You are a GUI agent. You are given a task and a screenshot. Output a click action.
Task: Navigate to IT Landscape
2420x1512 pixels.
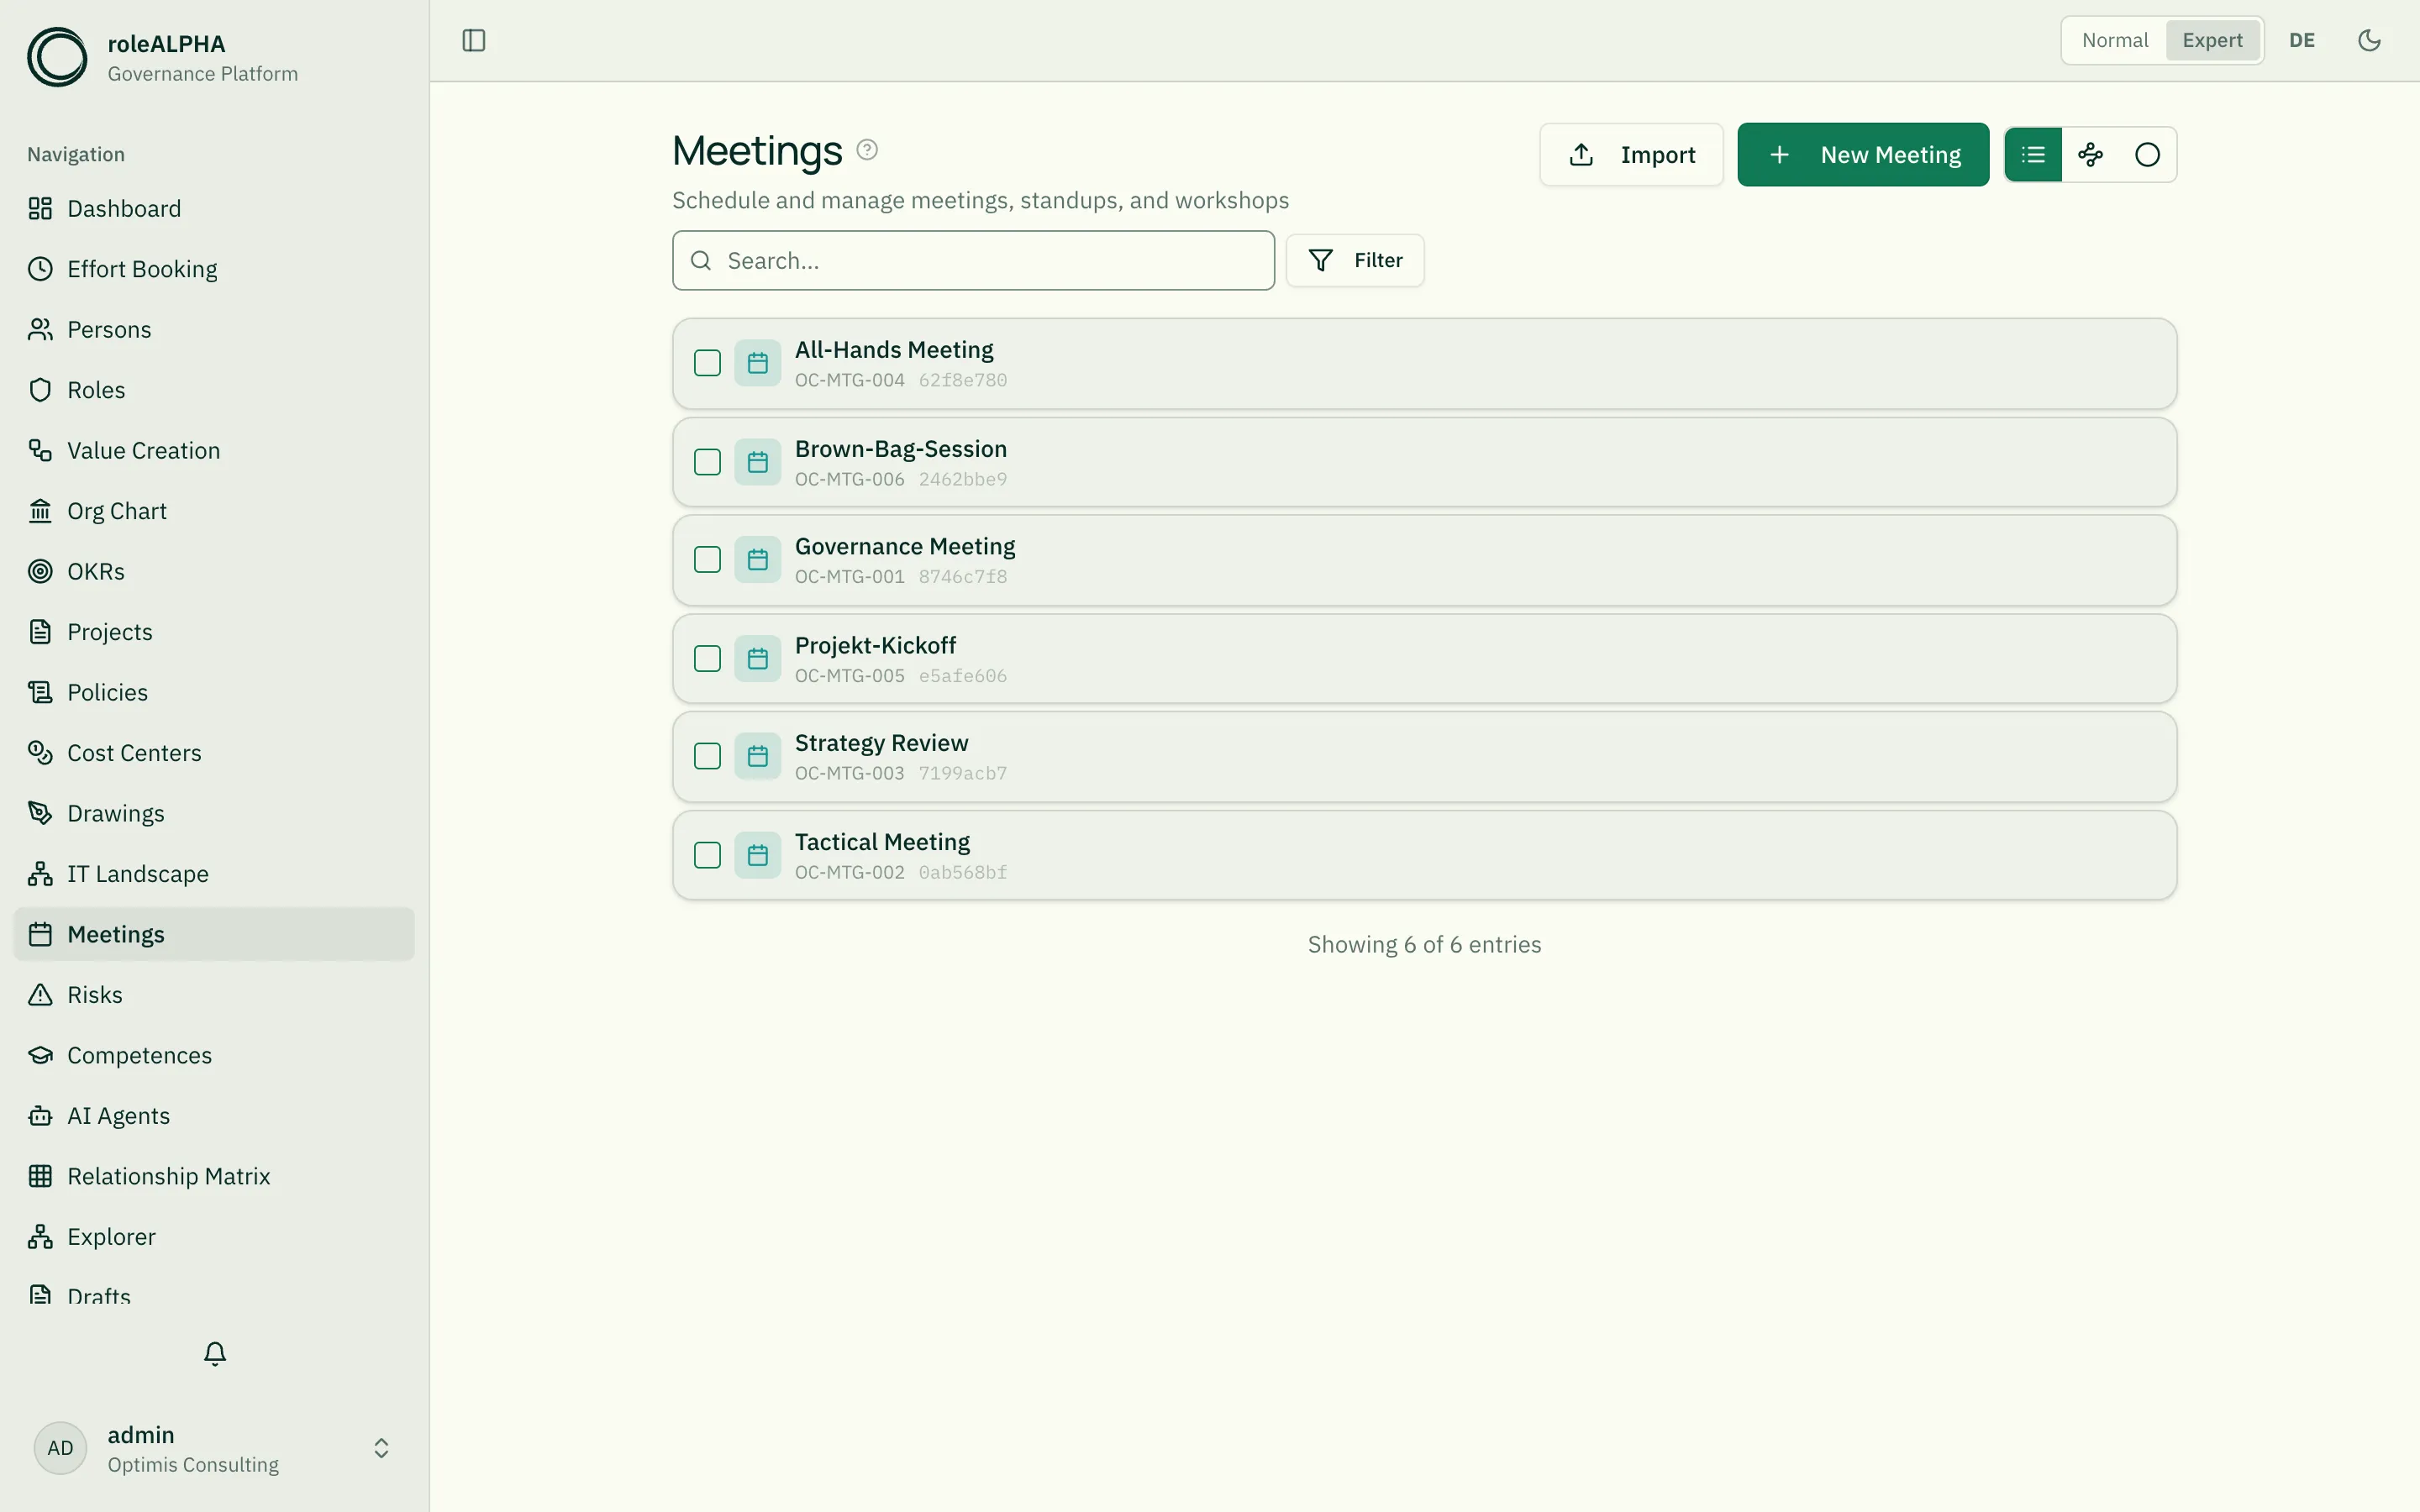coord(214,874)
